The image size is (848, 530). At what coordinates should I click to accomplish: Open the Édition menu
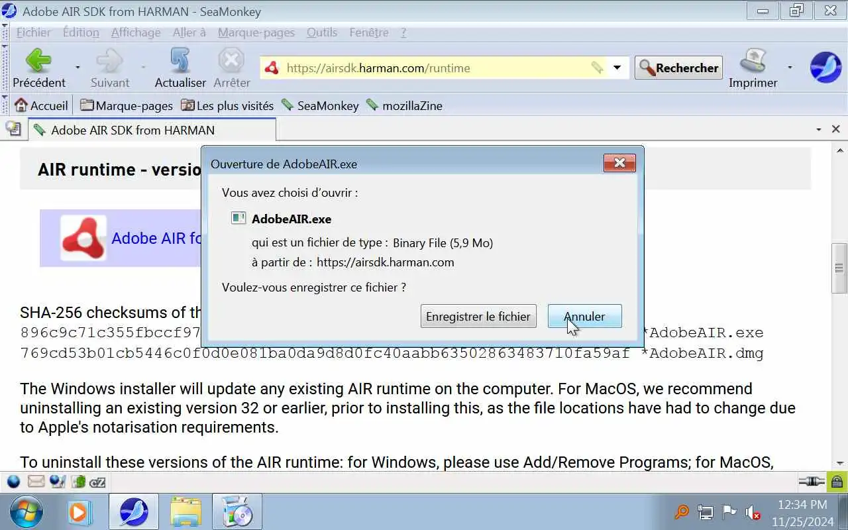(81, 32)
